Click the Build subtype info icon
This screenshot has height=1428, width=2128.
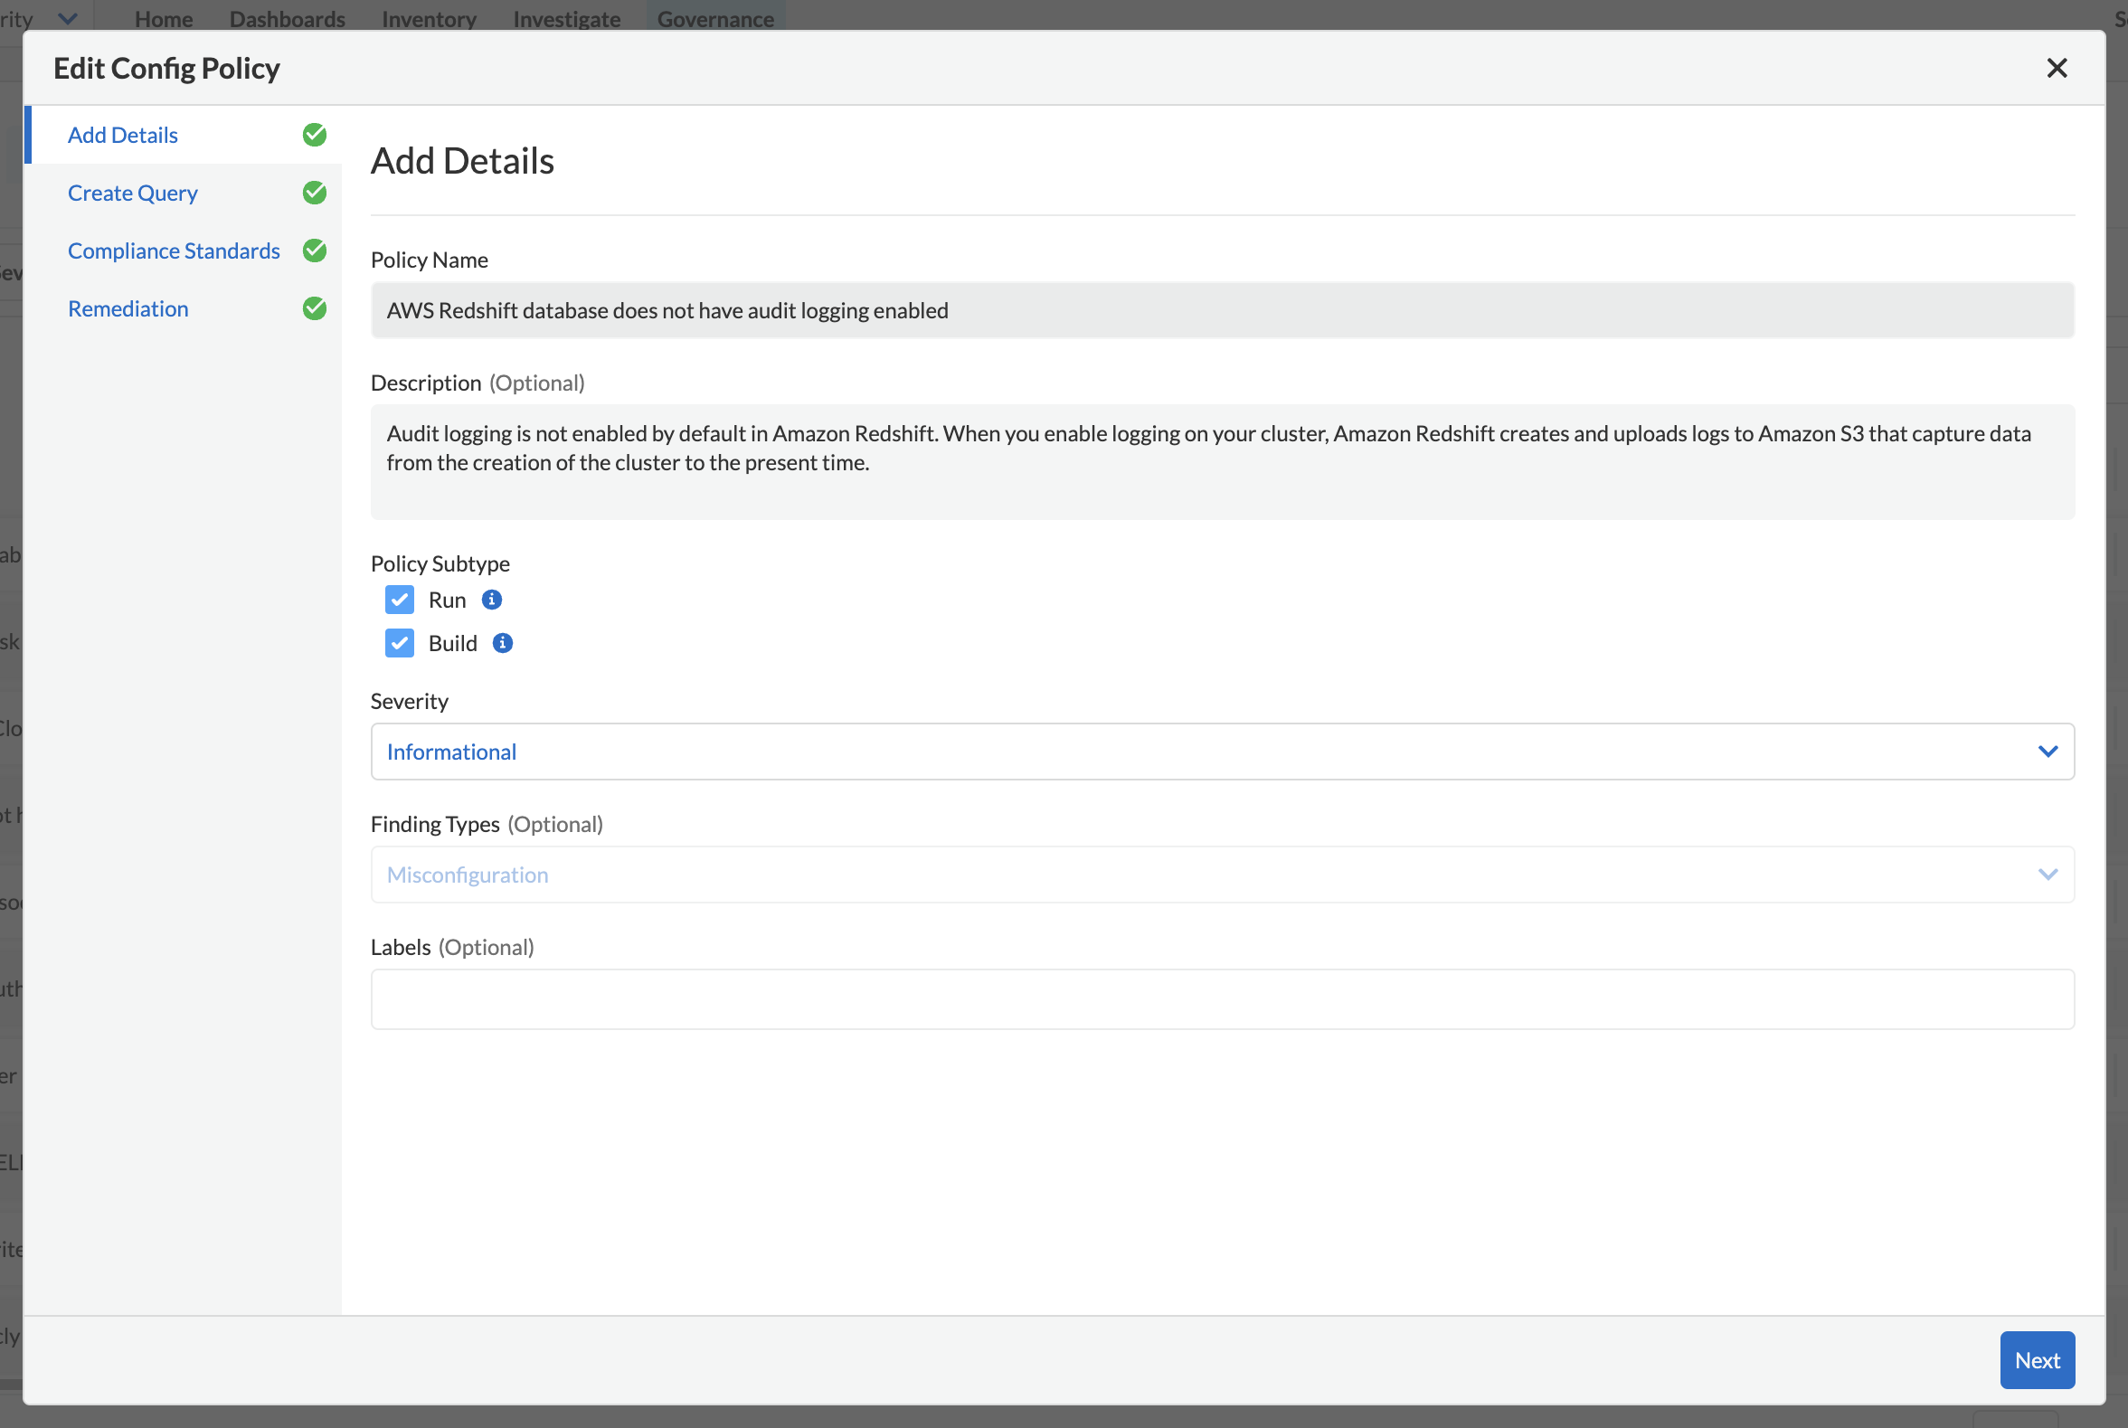pyautogui.click(x=503, y=643)
